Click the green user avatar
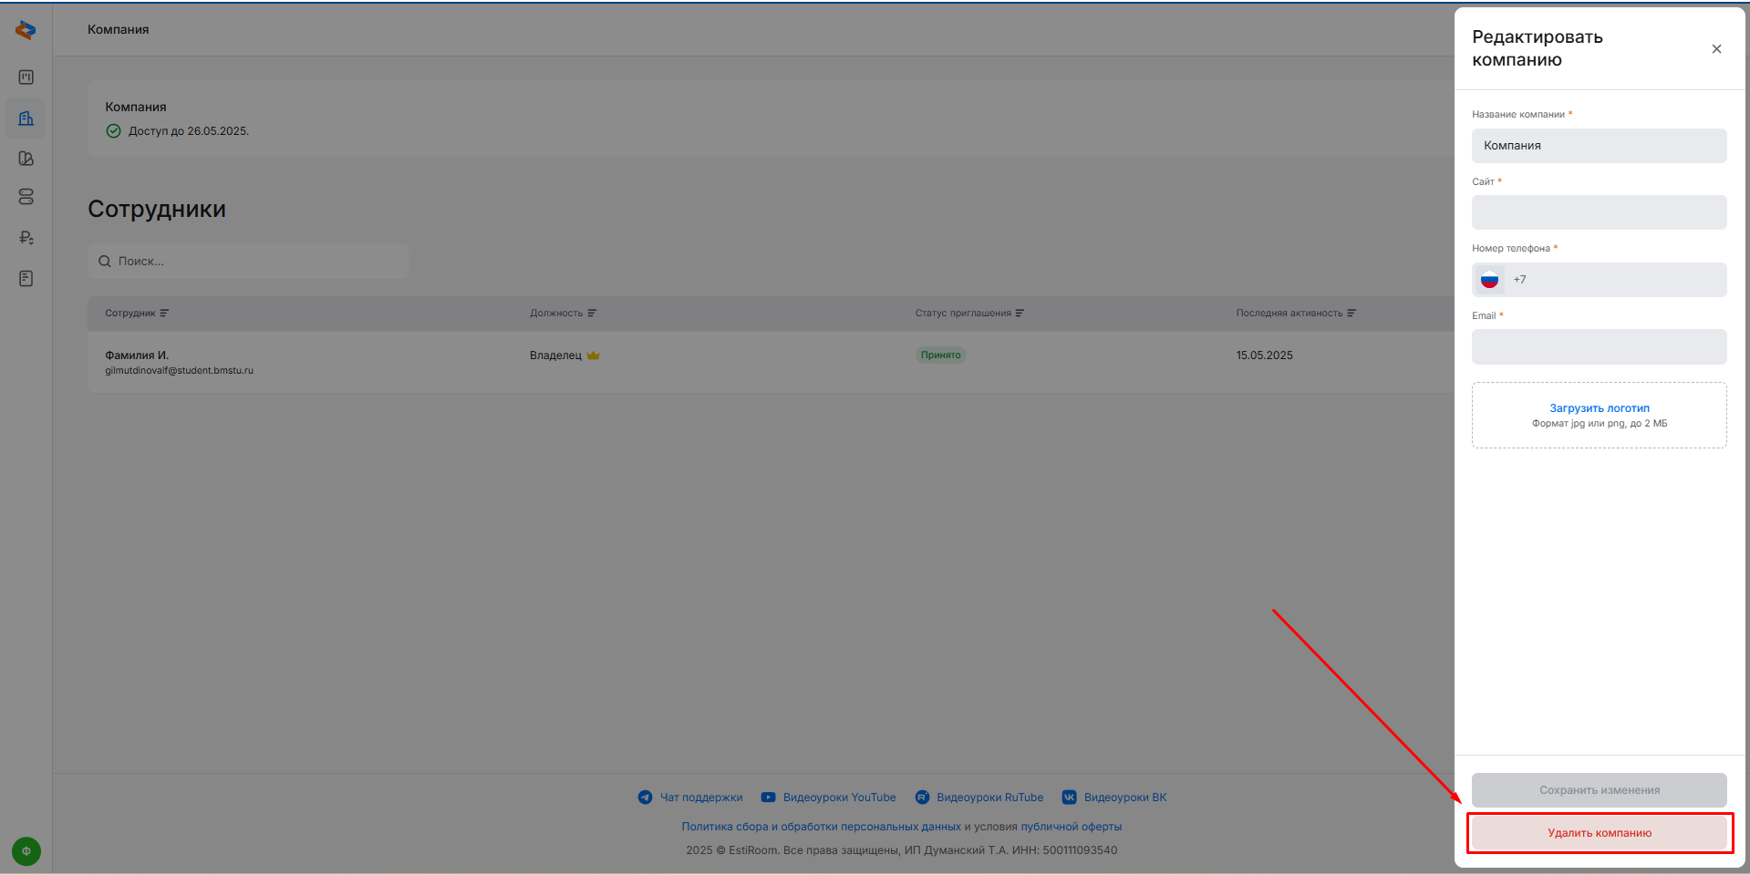Screen dimensions: 1750x875 26,851
